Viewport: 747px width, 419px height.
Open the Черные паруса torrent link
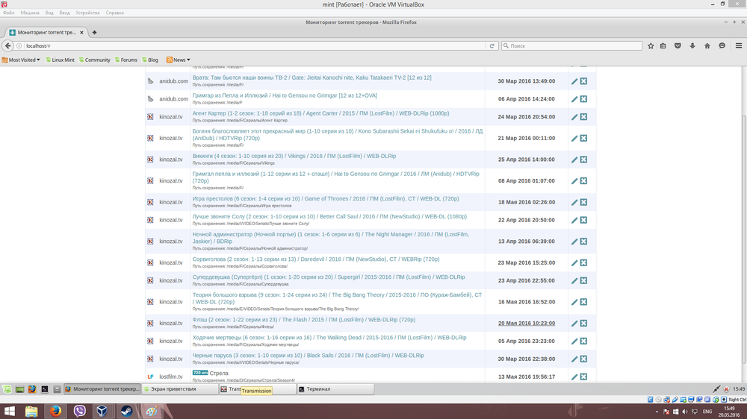308,356
